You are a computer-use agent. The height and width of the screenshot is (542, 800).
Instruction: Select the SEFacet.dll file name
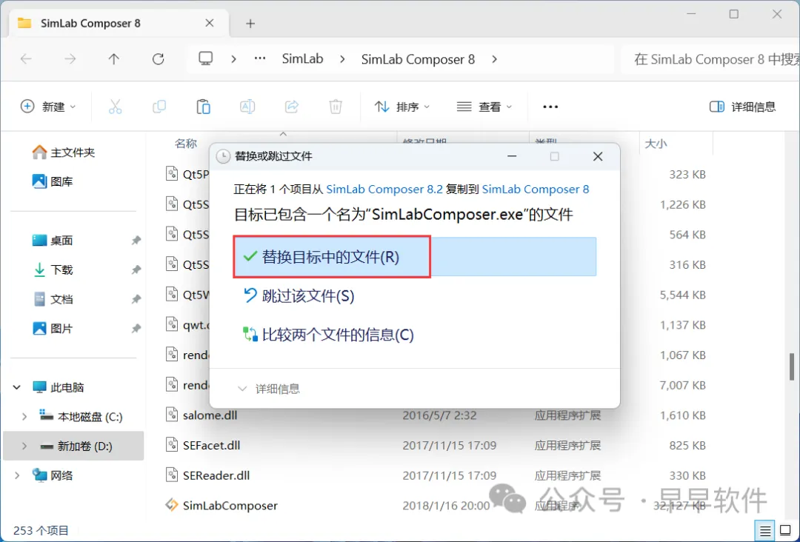tap(211, 445)
